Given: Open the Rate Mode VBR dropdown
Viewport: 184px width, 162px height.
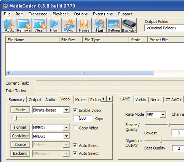Looking at the screenshot, I should 163,114.
